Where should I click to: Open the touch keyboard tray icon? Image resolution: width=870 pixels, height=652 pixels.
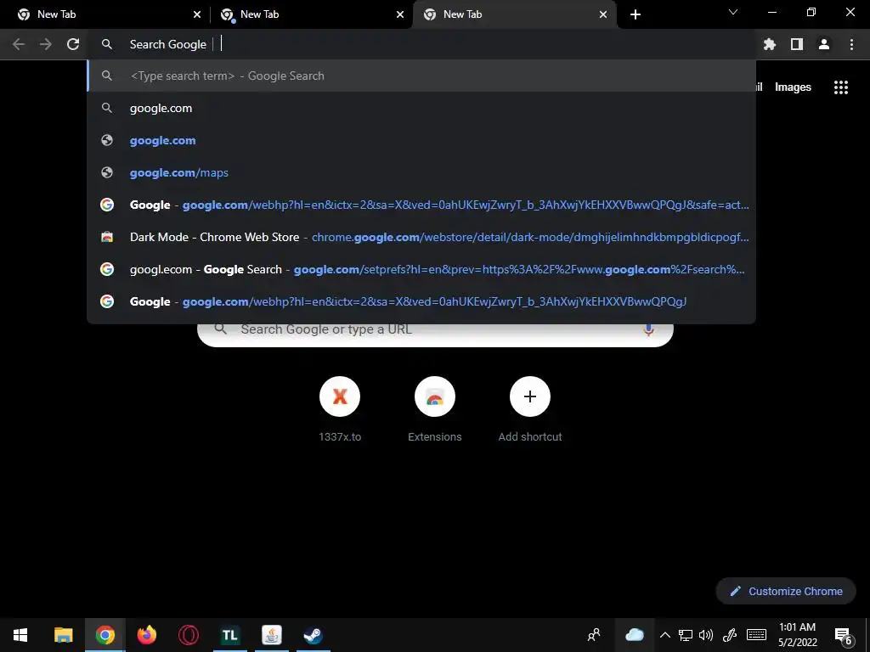point(756,635)
